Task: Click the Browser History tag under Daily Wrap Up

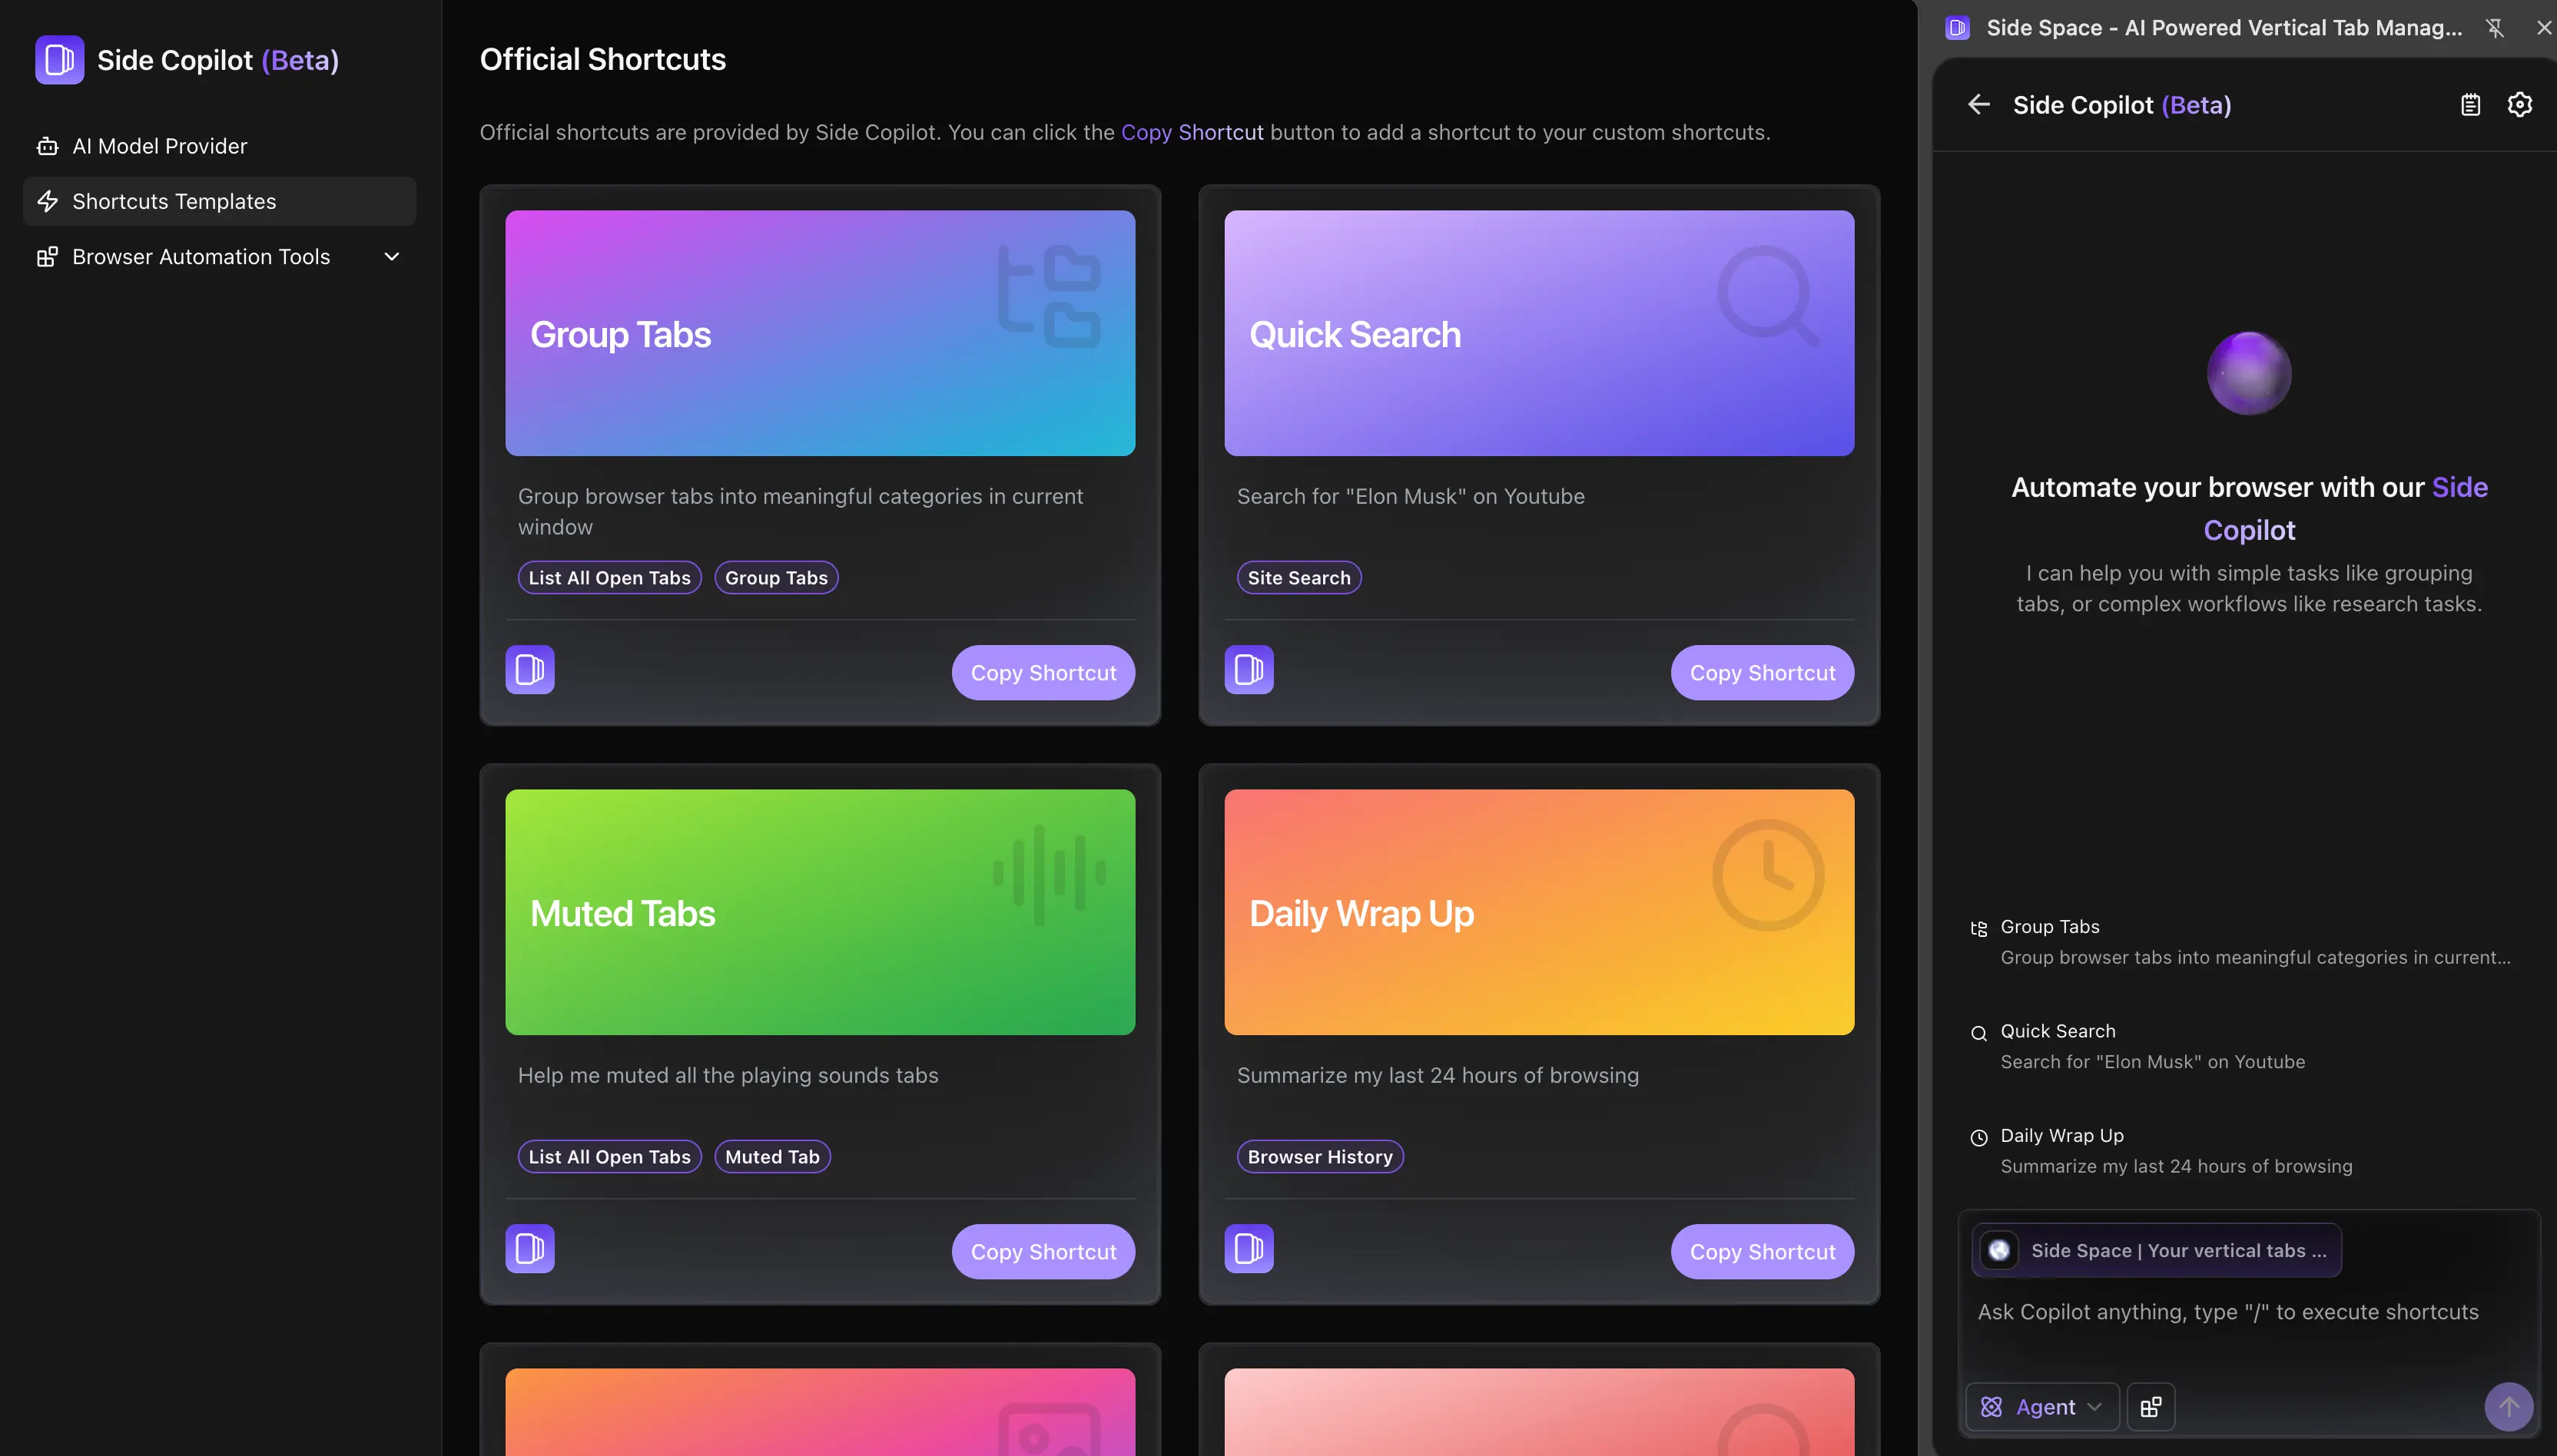Action: [x=1319, y=1156]
